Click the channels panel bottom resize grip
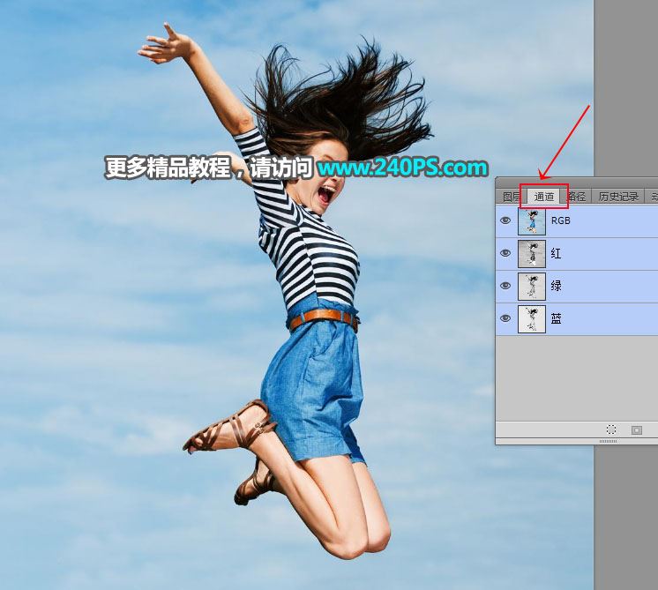 tap(608, 442)
